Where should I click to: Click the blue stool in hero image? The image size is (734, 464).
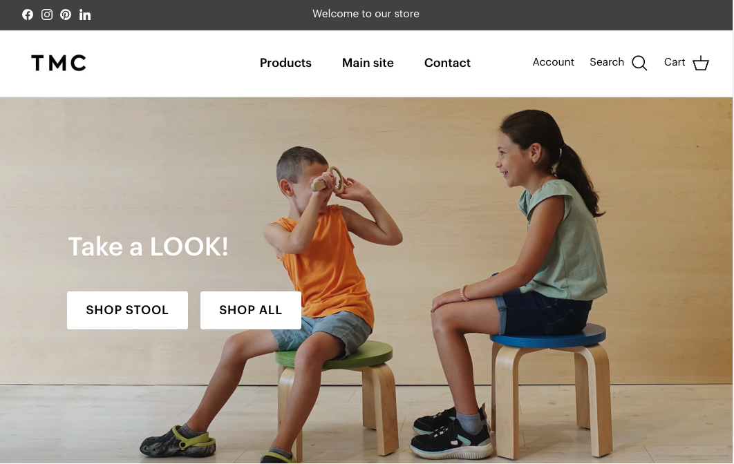[x=550, y=388]
